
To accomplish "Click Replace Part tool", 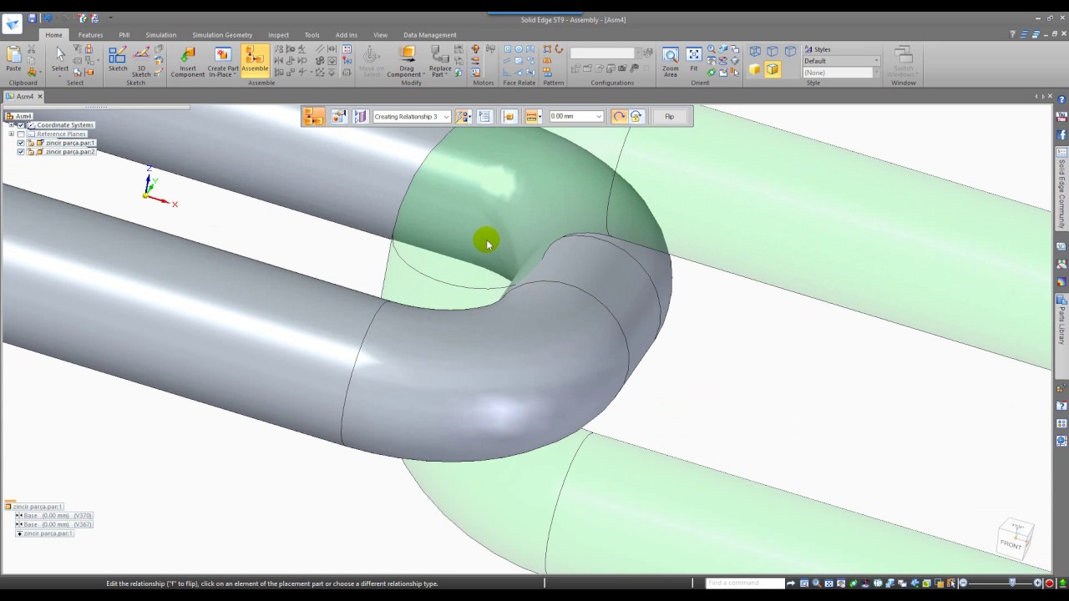I will point(440,62).
